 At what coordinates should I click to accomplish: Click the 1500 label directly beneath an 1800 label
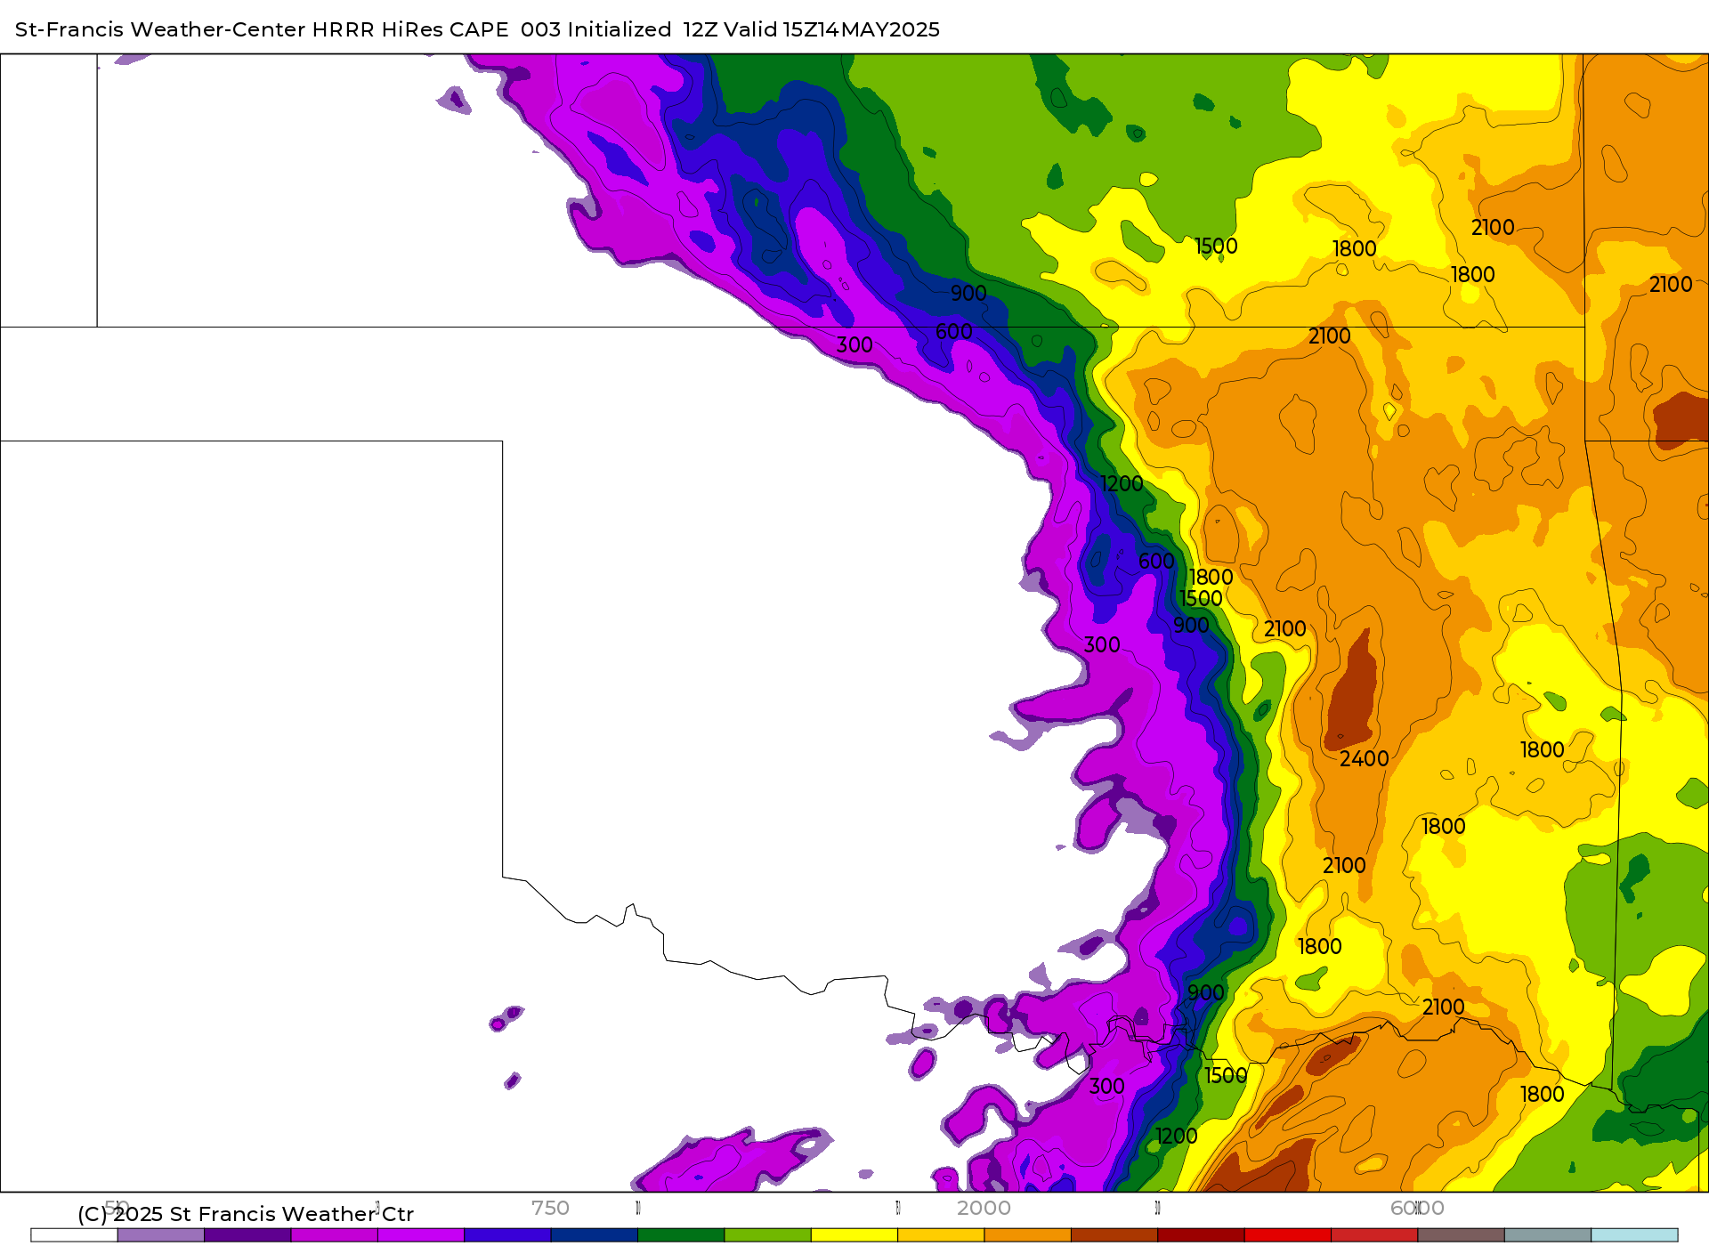tap(1201, 599)
